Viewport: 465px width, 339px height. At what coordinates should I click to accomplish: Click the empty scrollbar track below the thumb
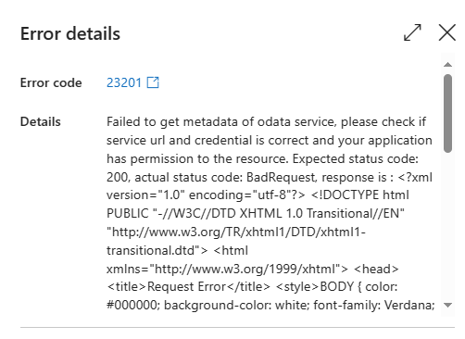[447, 227]
